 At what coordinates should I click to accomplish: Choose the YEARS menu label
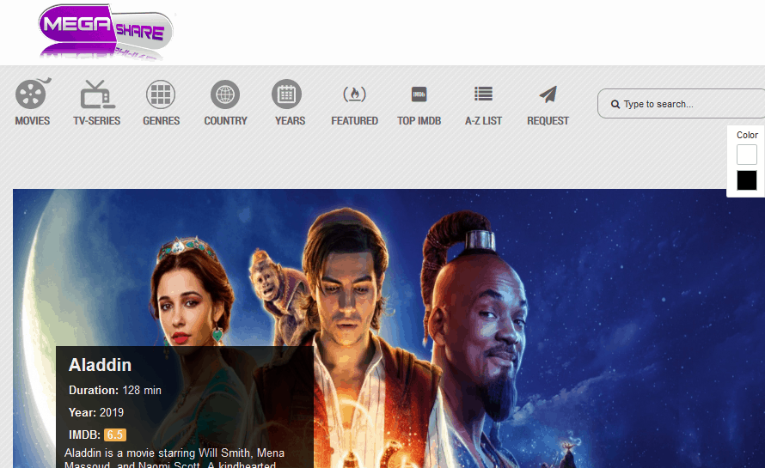pyautogui.click(x=290, y=120)
